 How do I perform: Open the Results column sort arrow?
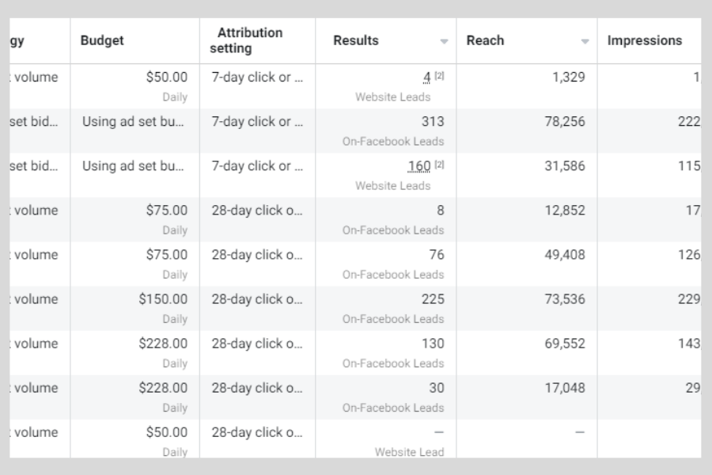(x=444, y=41)
